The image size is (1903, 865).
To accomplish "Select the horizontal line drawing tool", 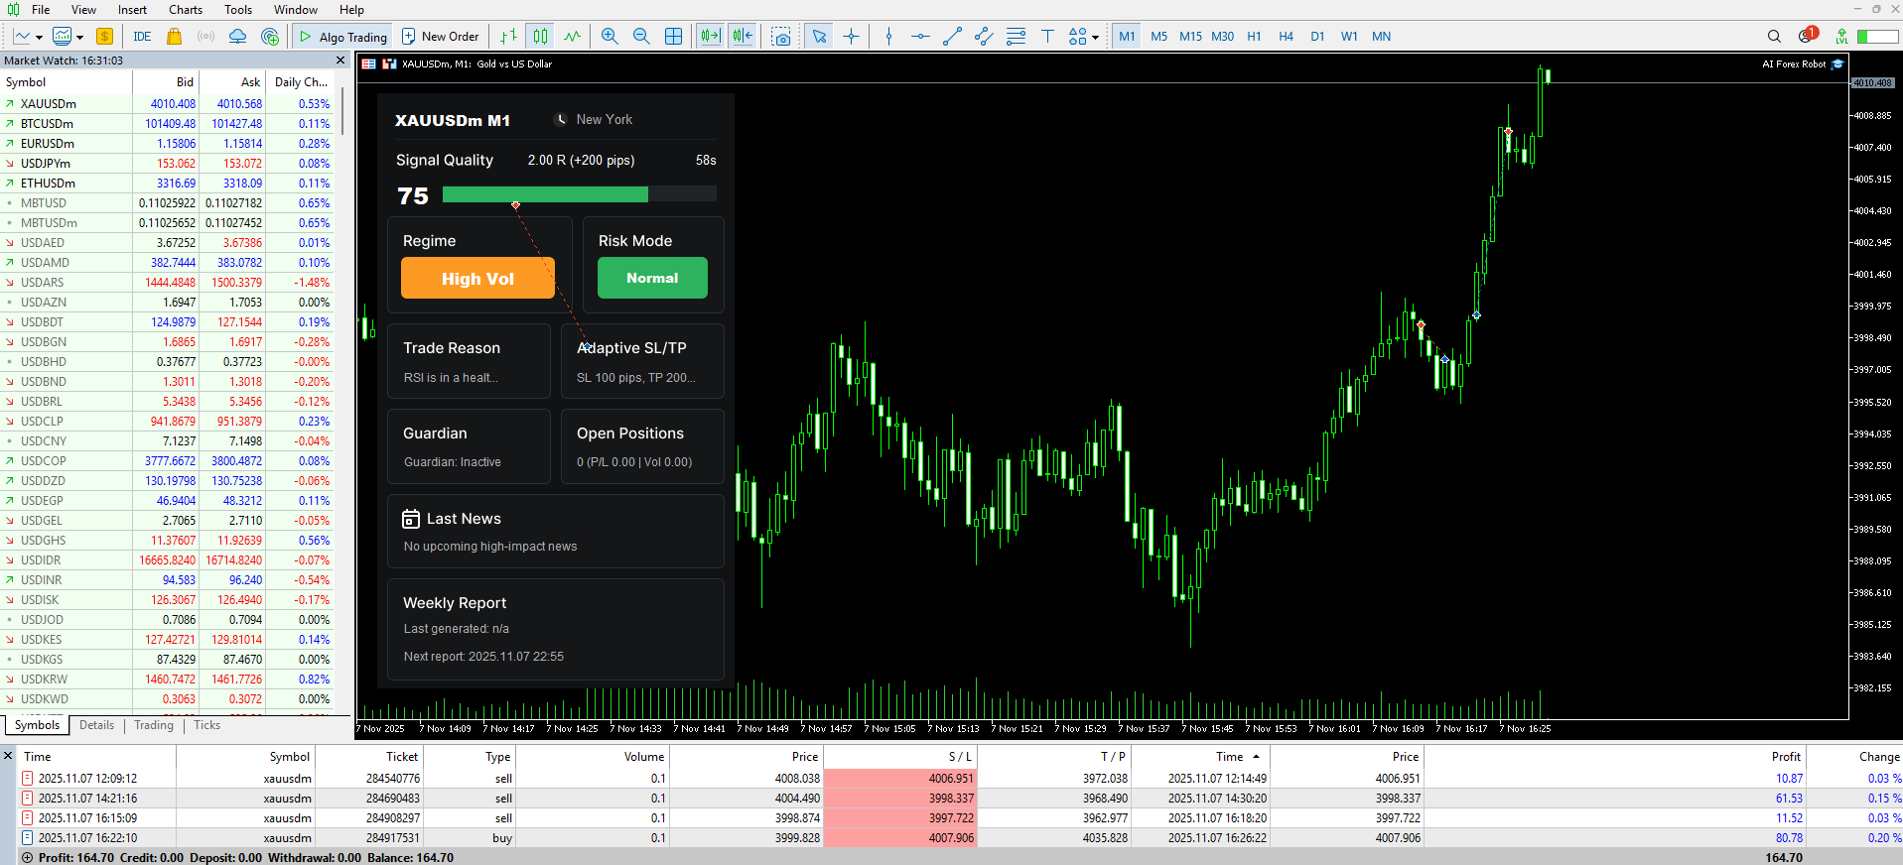I will click(920, 37).
